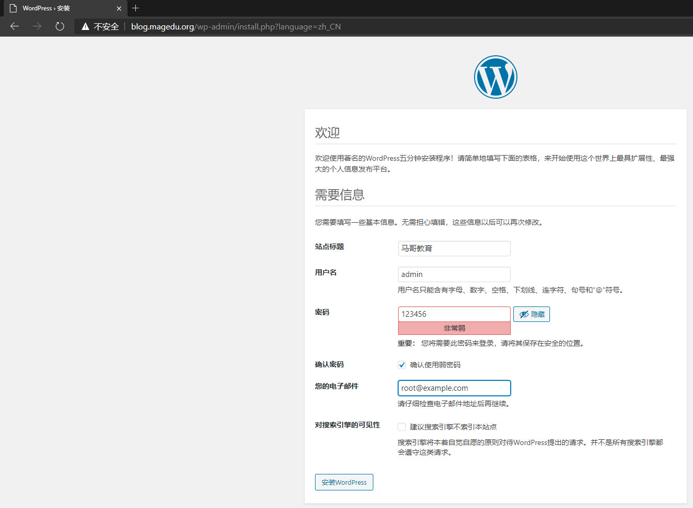Click the WordPress logo

(495, 77)
